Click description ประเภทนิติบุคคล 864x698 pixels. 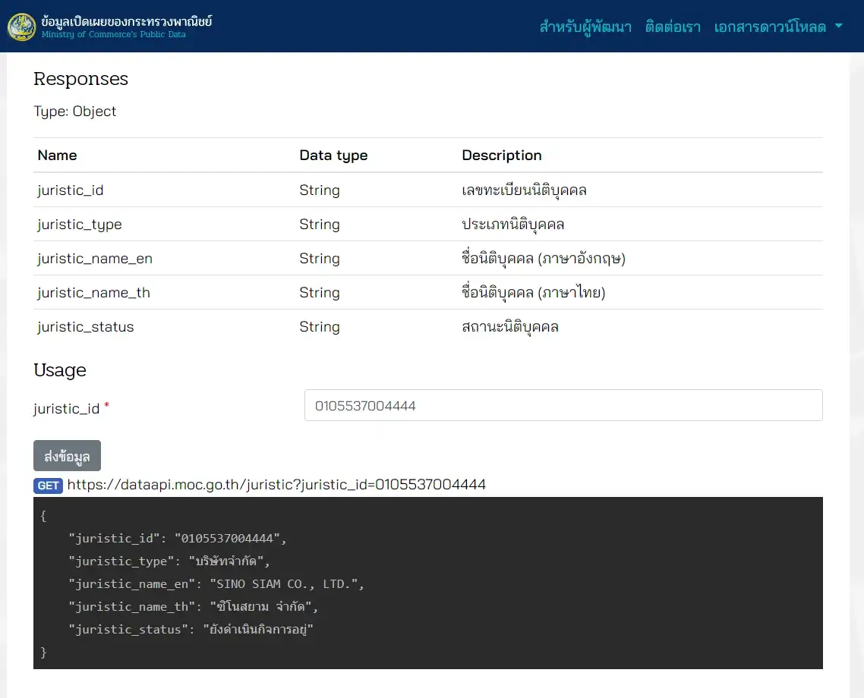(x=513, y=225)
